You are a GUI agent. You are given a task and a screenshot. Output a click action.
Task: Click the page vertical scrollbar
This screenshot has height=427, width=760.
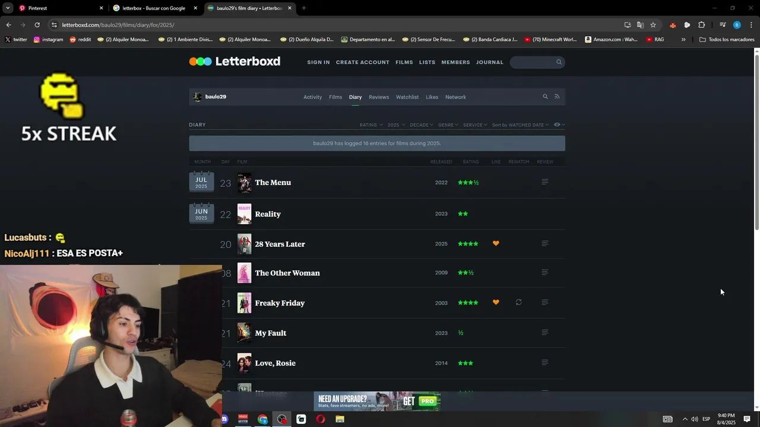757,142
